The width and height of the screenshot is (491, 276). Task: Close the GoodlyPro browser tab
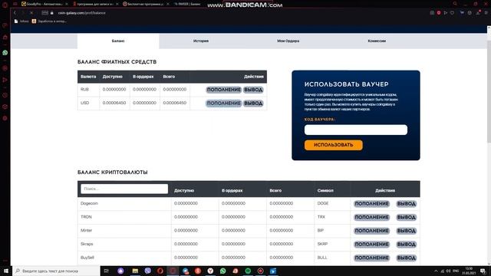point(67,4)
